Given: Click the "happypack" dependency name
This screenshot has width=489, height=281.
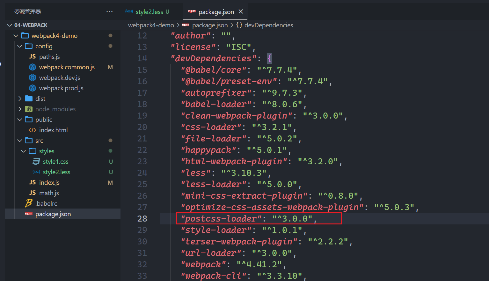Looking at the screenshot, I should click(x=208, y=150).
